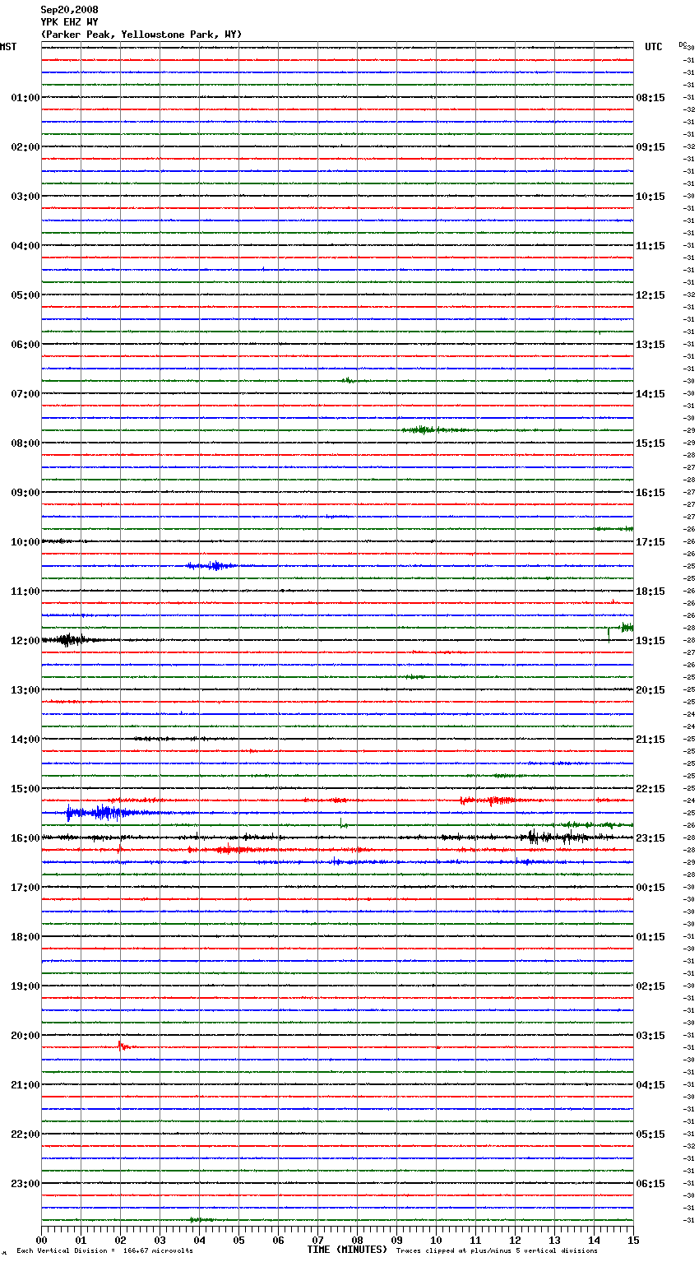
Task: Click the date text Sep20,2008
Action: [69, 10]
